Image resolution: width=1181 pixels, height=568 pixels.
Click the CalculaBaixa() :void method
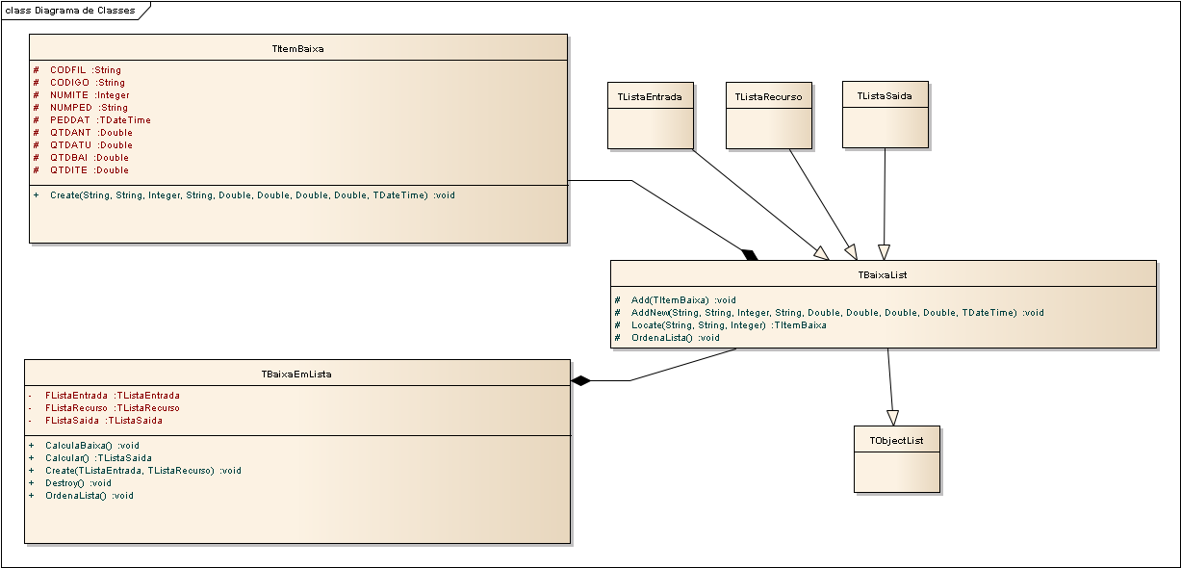coord(92,446)
